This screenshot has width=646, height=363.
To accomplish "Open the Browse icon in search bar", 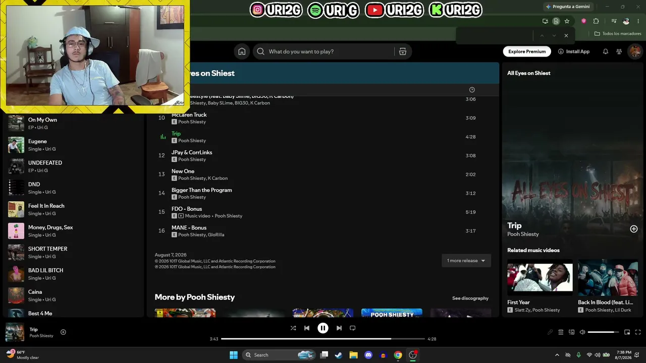I will [x=403, y=51].
